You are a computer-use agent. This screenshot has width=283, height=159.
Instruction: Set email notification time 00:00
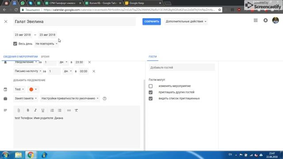coord(84,71)
